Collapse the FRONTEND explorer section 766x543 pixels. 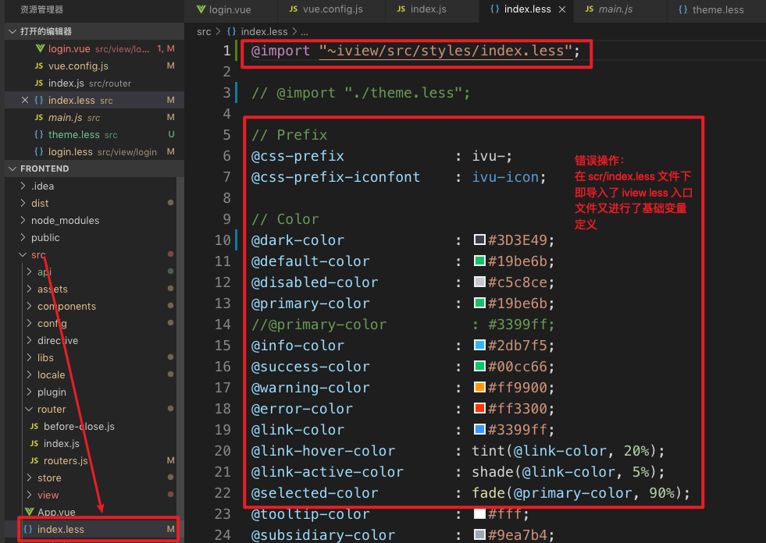click(12, 168)
